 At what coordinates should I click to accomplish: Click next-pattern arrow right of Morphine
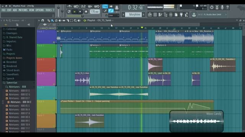click(144, 14)
